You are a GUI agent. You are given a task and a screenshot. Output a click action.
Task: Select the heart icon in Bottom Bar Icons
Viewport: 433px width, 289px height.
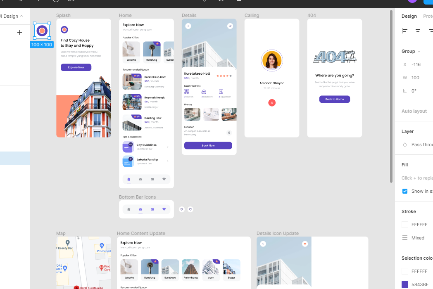coord(164,209)
